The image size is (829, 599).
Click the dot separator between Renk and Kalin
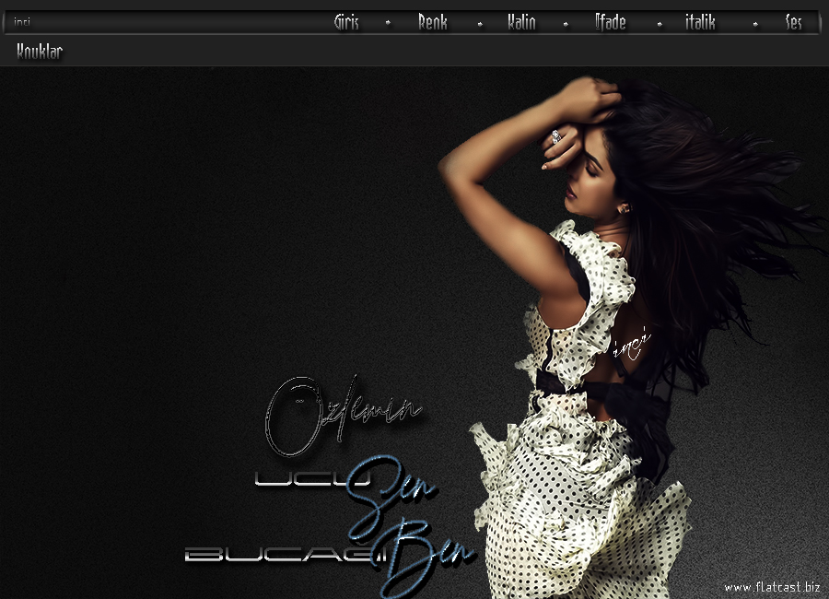click(480, 24)
